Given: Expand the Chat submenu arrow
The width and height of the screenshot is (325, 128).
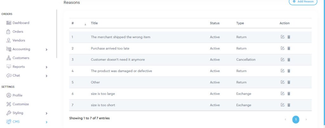Looking at the screenshot, I should (x=47, y=76).
